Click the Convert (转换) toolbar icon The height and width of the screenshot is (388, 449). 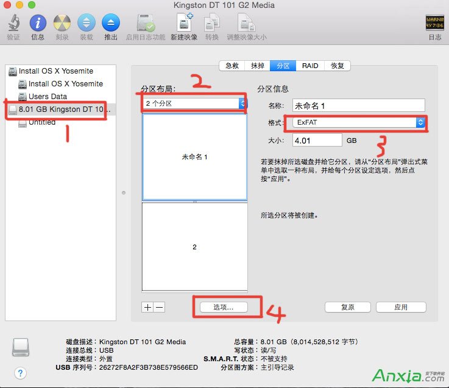pyautogui.click(x=212, y=23)
